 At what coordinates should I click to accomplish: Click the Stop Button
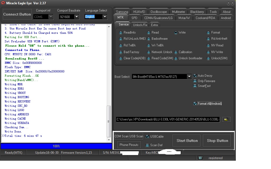217,141
